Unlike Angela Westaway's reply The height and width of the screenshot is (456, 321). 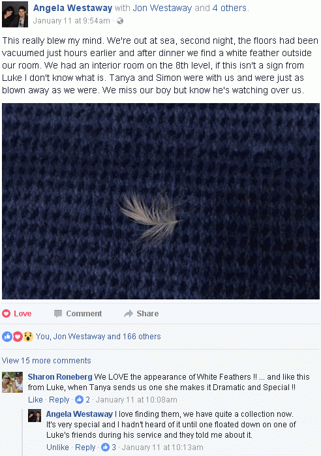click(57, 448)
